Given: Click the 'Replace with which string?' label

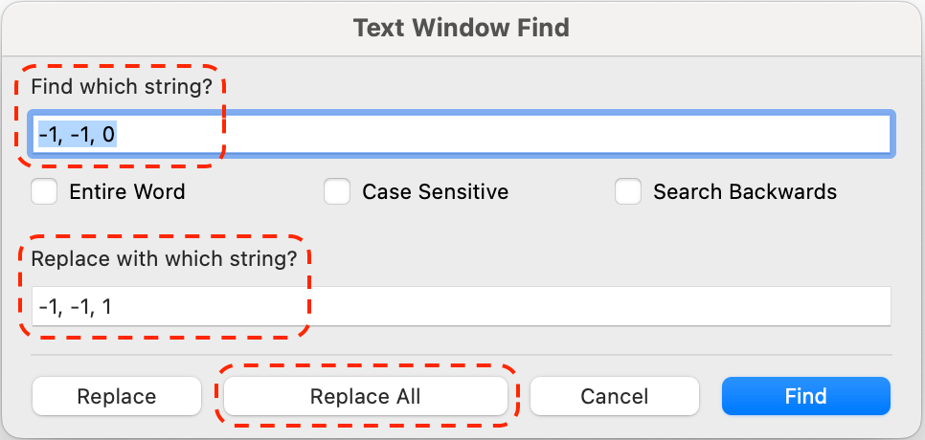Looking at the screenshot, I should point(164,258).
